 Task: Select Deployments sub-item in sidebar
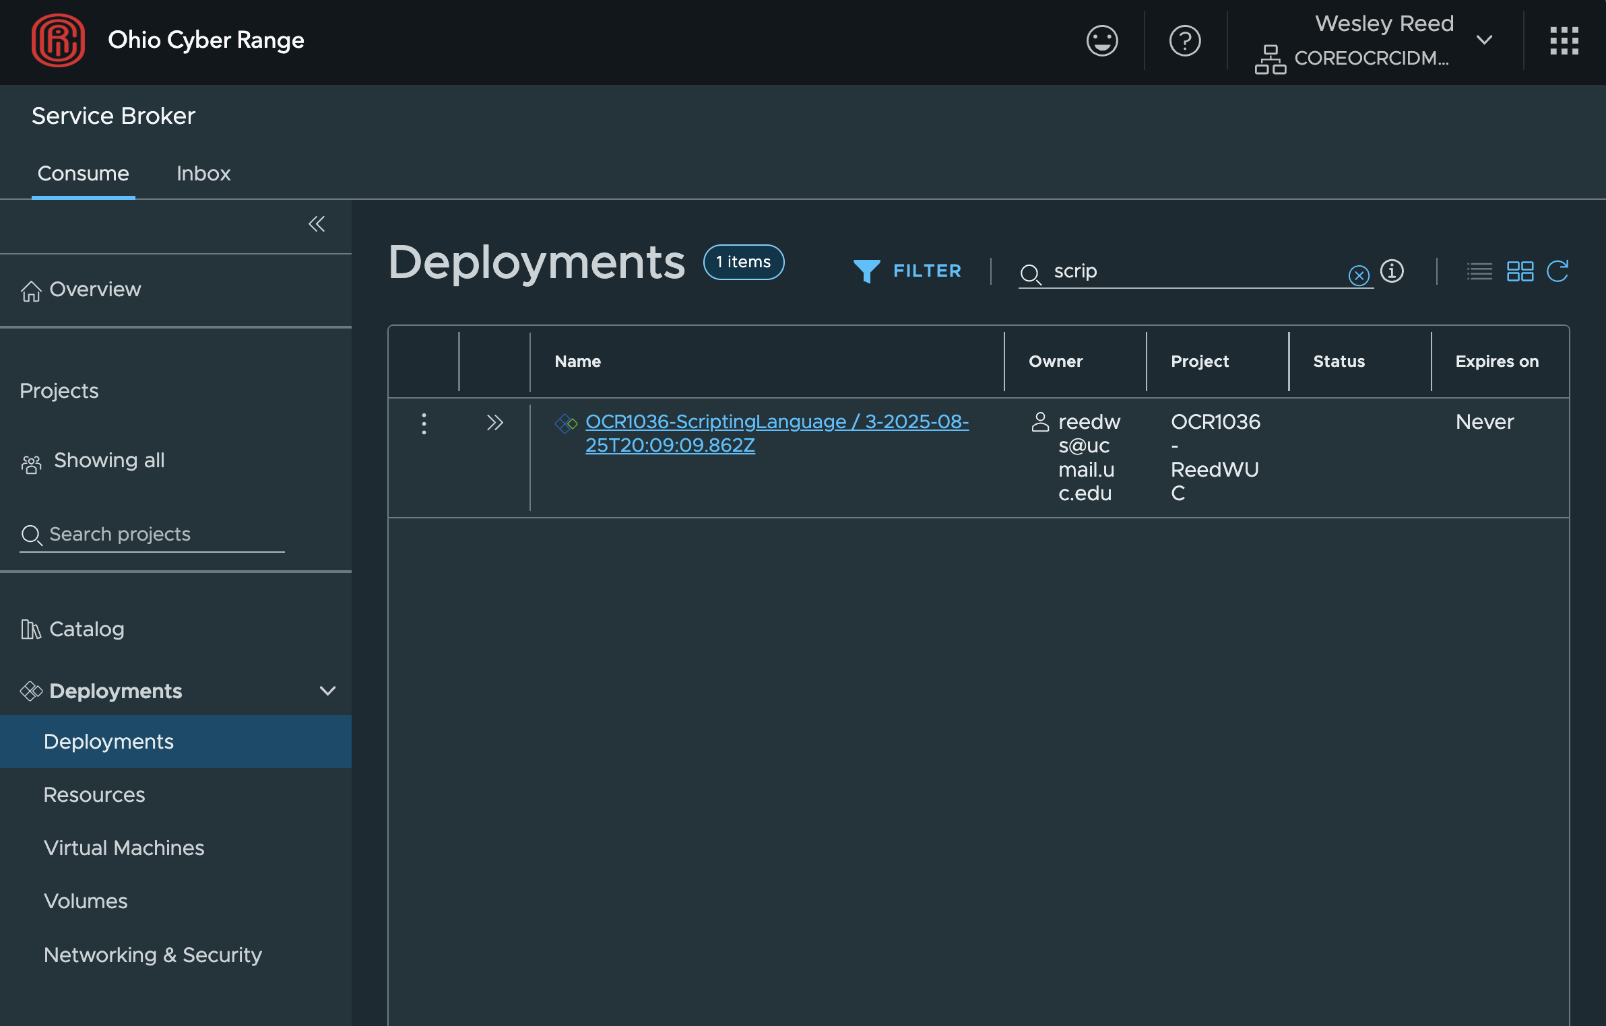[176, 741]
